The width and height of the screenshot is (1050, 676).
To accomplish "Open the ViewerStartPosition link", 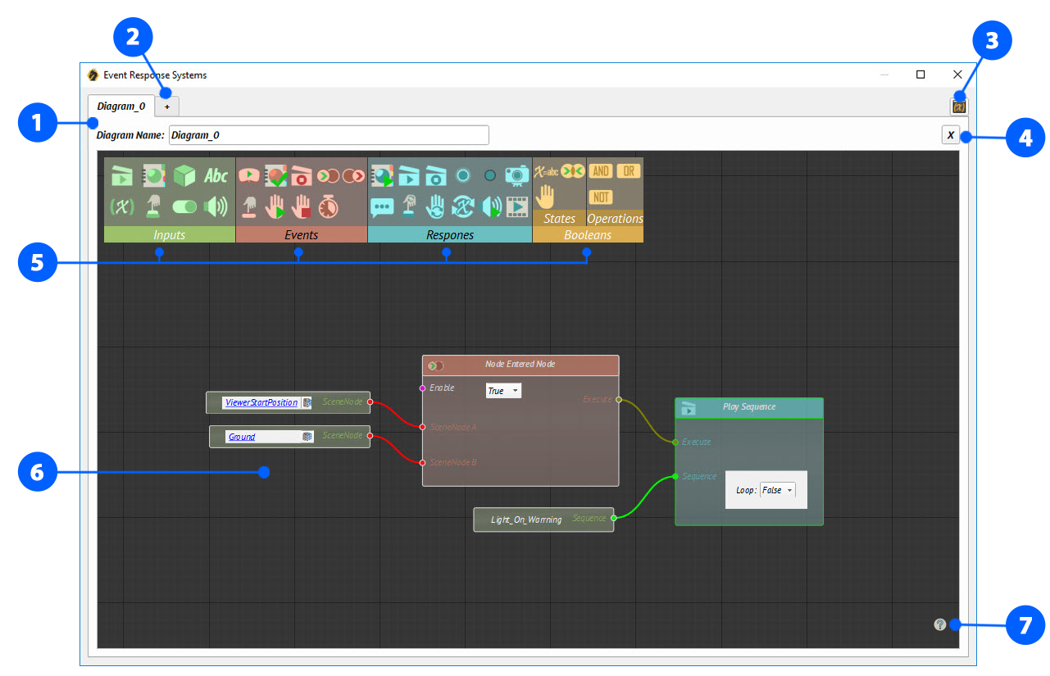I will coord(261,402).
